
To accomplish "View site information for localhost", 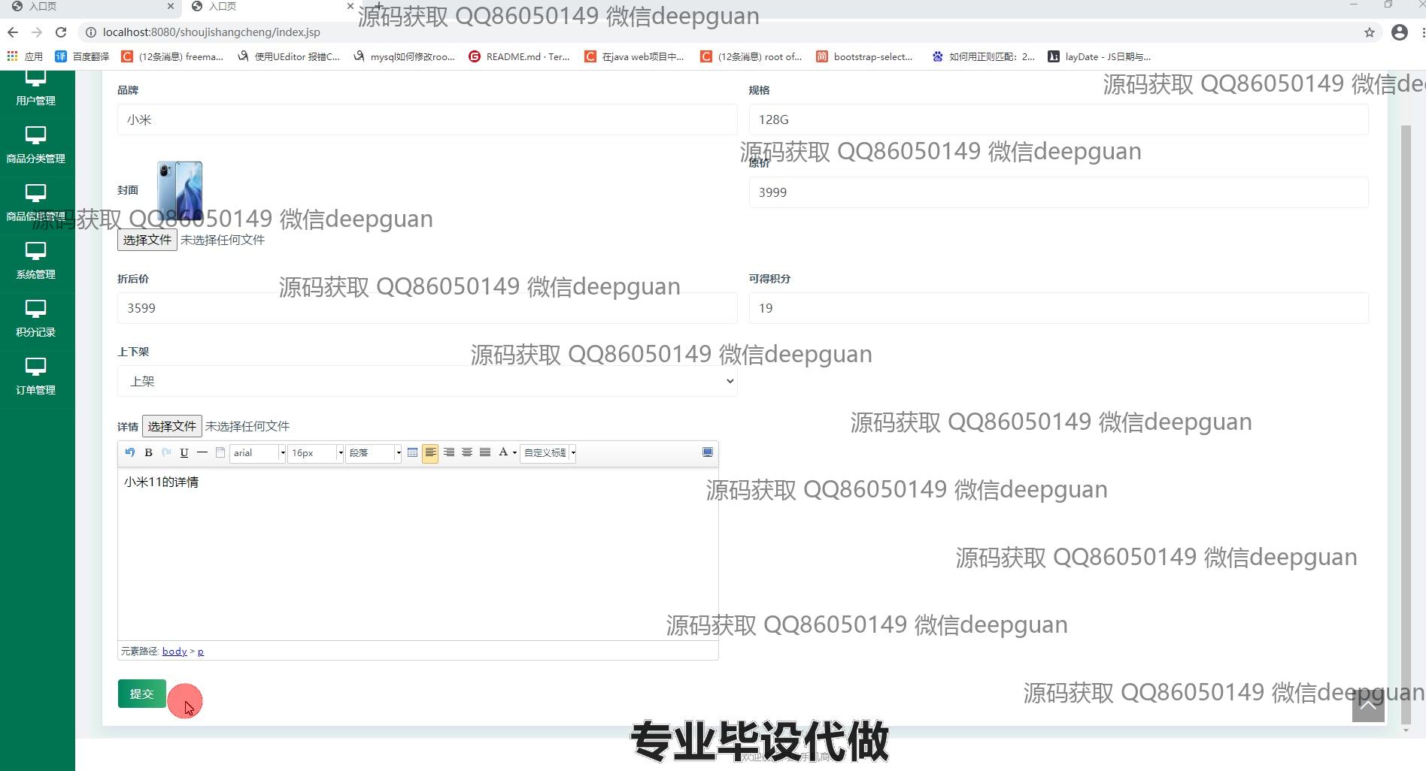I will pyautogui.click(x=91, y=32).
